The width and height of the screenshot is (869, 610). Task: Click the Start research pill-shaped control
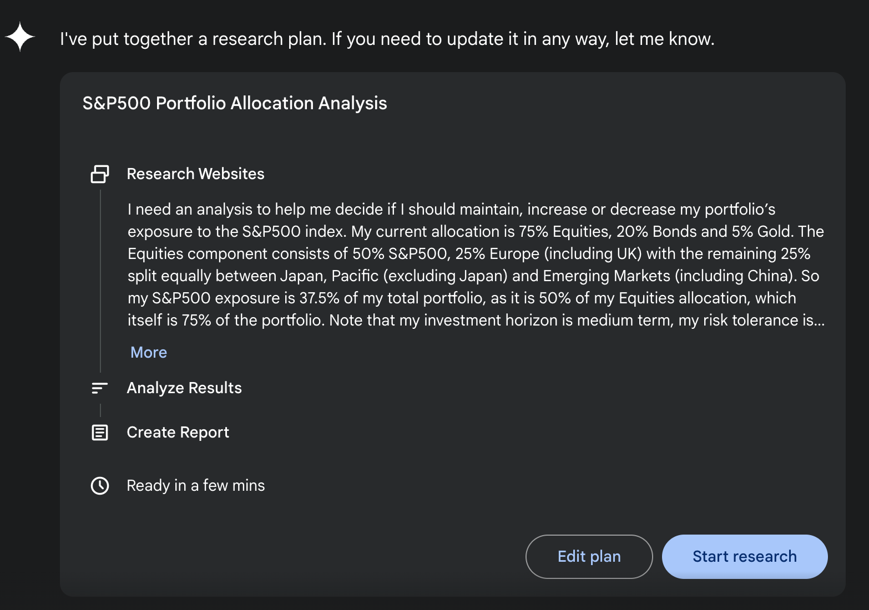[x=744, y=556]
